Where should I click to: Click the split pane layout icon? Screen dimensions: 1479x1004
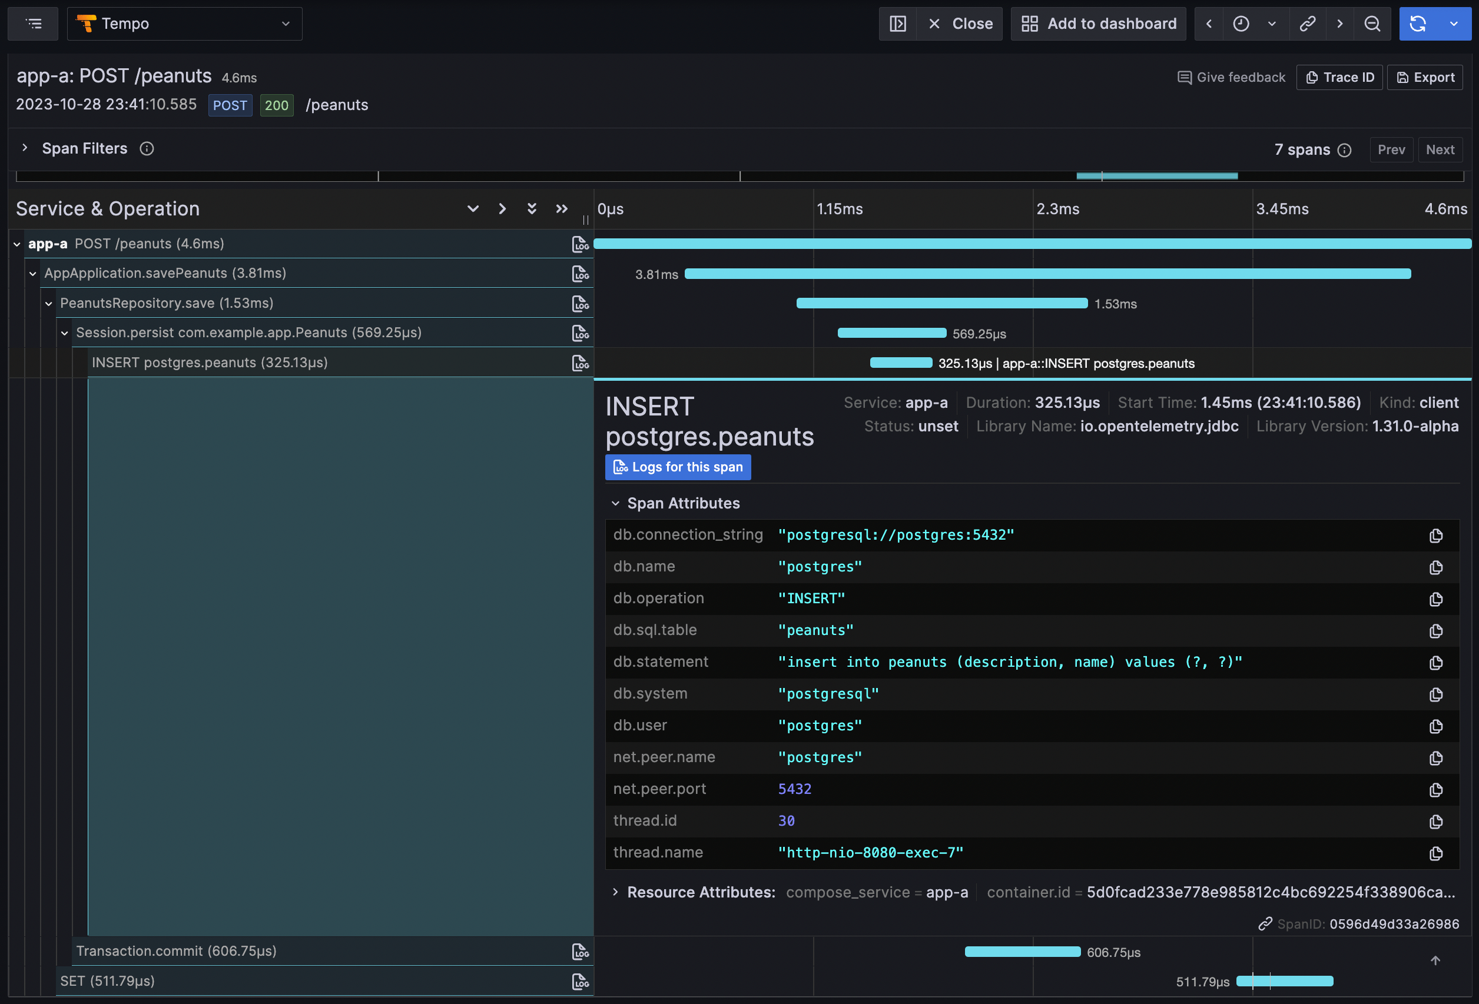click(x=898, y=24)
